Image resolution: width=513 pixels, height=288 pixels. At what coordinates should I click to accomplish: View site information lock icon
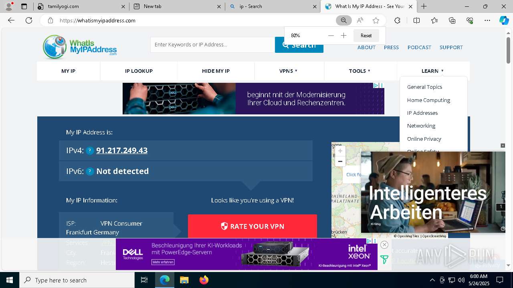[x=50, y=20]
